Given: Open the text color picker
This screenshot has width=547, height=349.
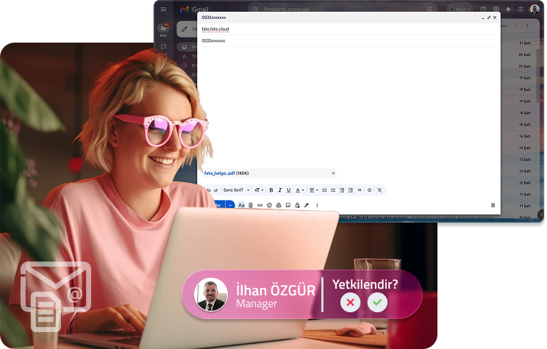Looking at the screenshot, I should point(299,190).
